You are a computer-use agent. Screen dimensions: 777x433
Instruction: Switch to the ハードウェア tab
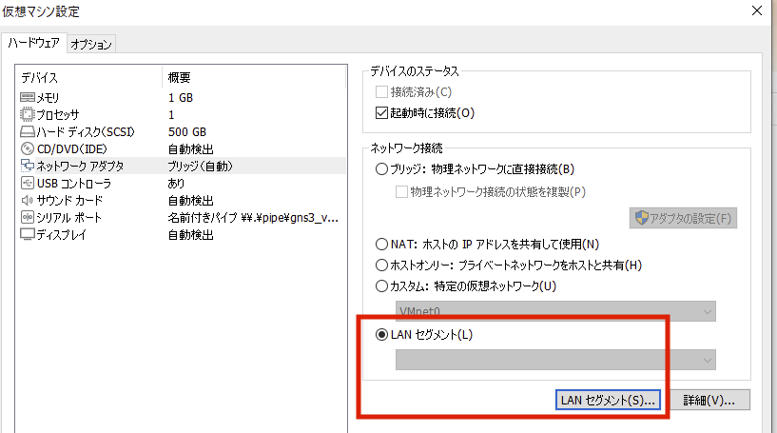tap(33, 43)
